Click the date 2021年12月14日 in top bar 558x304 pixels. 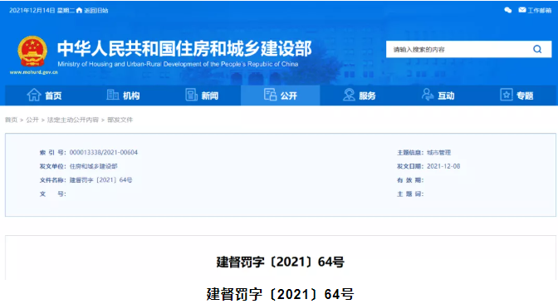click(32, 10)
